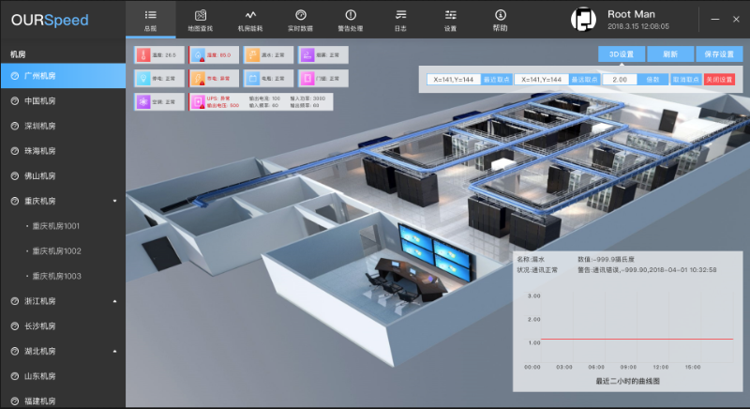Open the 帮助 help icon
The image size is (750, 409).
point(500,15)
